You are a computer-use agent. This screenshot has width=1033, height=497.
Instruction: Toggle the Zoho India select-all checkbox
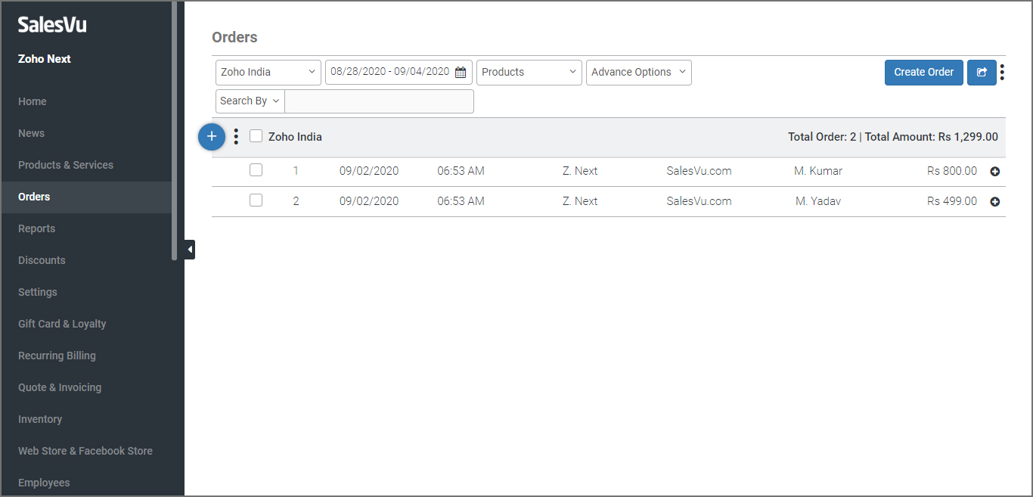tap(256, 136)
